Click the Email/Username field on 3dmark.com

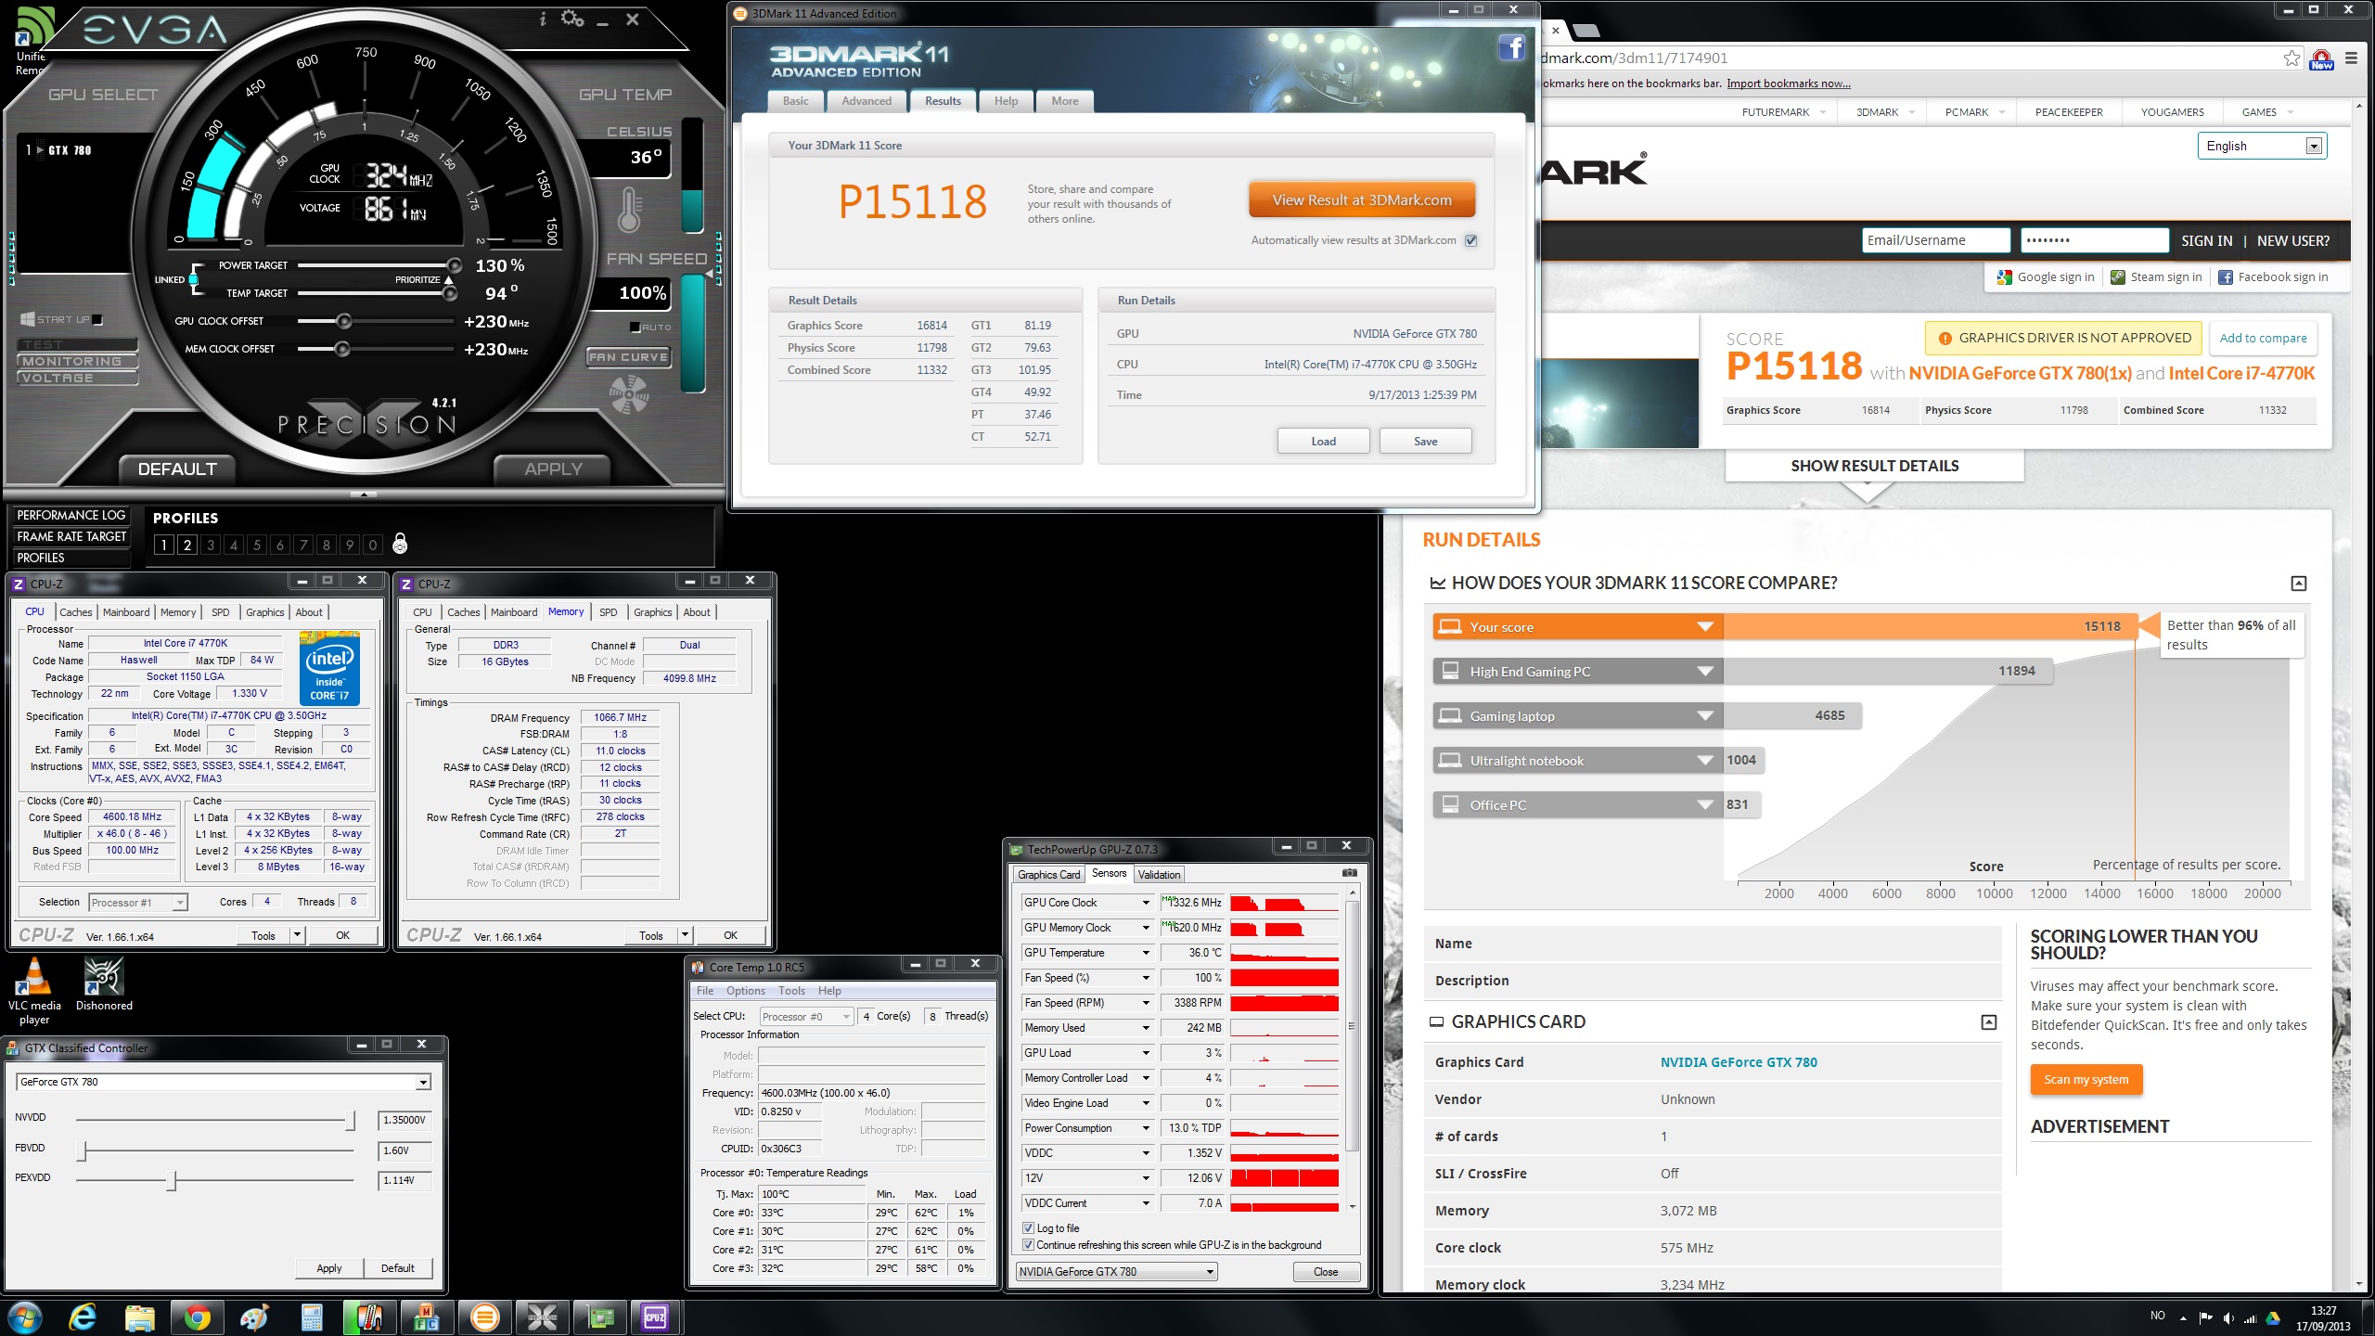(1935, 240)
